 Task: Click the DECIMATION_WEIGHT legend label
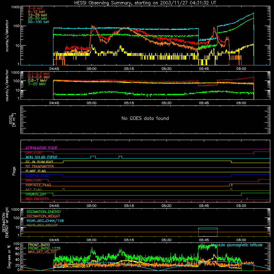click(x=43, y=216)
